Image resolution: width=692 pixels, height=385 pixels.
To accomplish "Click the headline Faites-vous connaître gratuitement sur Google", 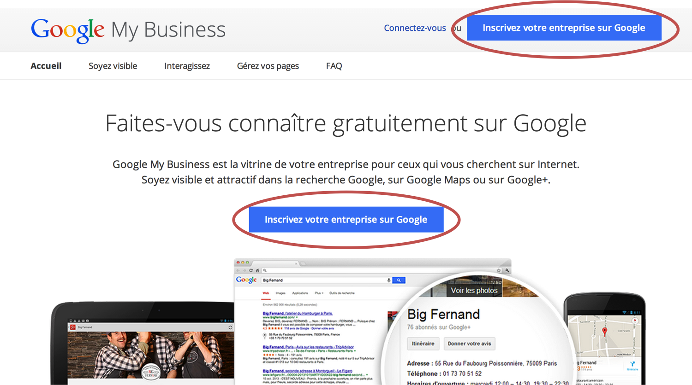I will (x=346, y=123).
